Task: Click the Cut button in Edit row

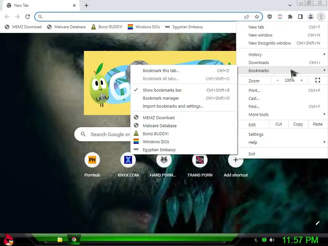Action: [279, 124]
